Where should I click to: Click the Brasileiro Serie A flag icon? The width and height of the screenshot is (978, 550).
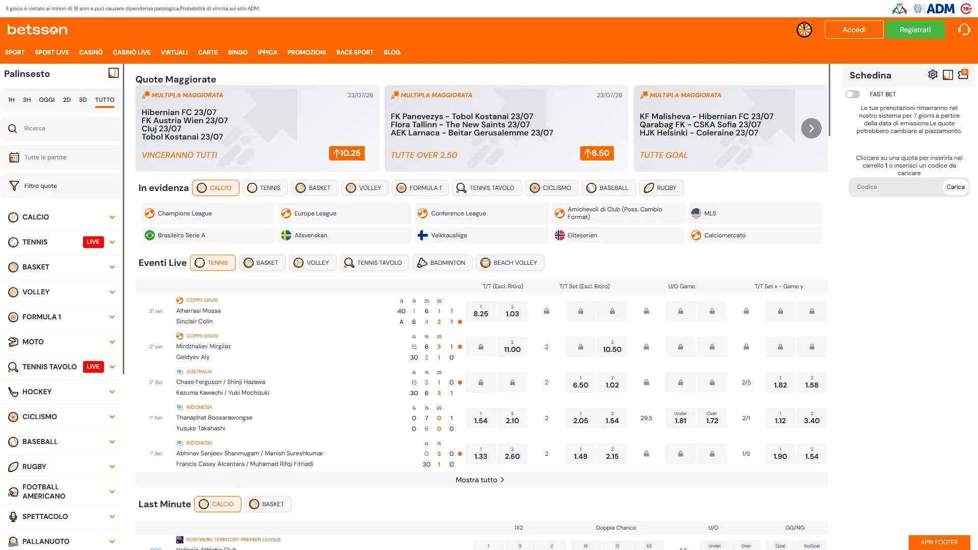[150, 235]
